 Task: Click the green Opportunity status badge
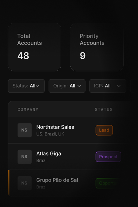point(108,183)
